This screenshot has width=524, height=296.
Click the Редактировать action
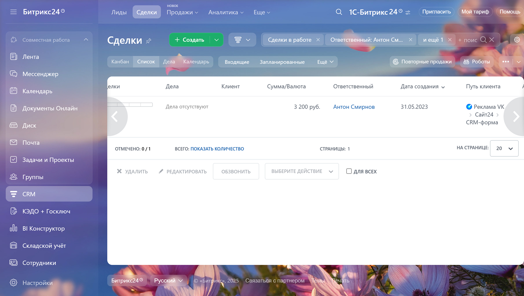point(183,171)
